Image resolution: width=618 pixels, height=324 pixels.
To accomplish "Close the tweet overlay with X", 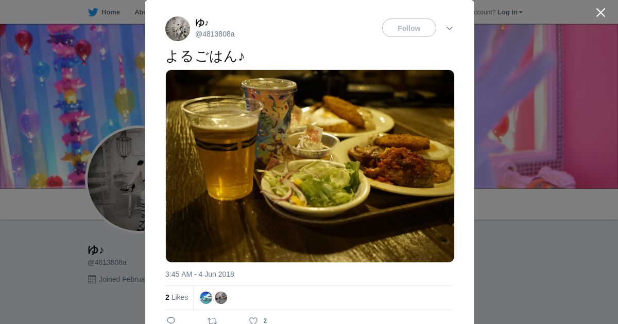I will (x=600, y=12).
